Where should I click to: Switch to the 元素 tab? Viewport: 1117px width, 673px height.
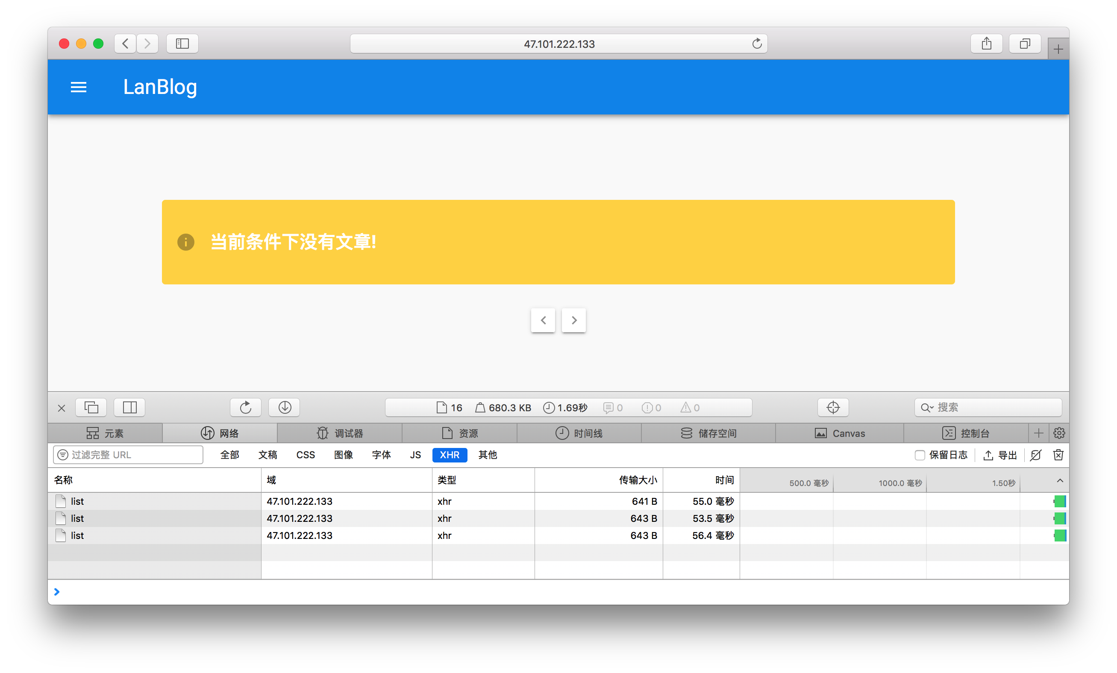(105, 433)
